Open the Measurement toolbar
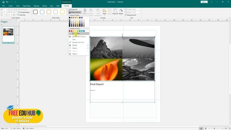This screenshot has width=231, height=130. click(131, 15)
